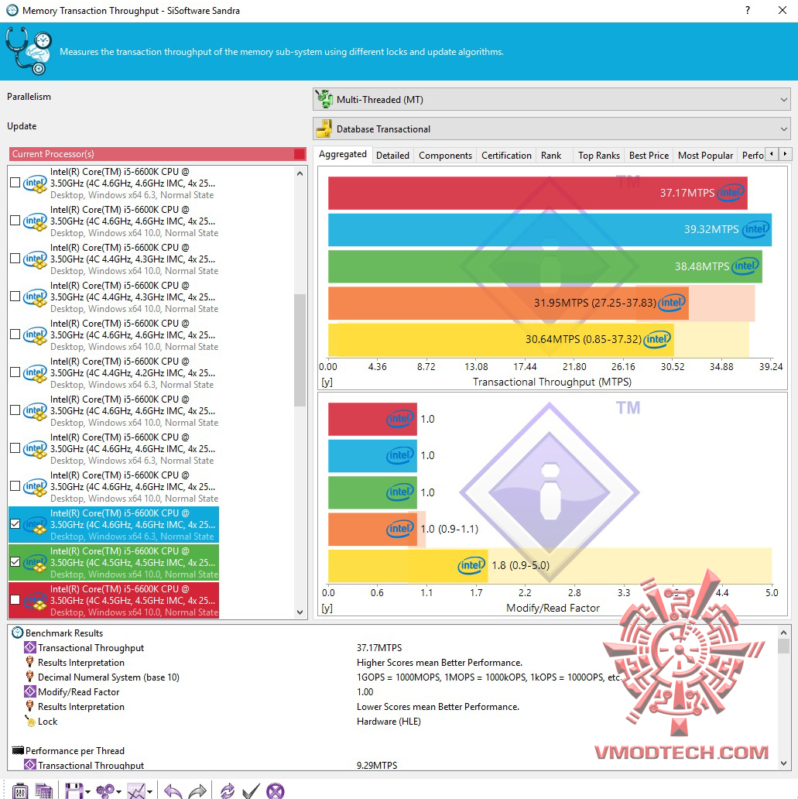The height and width of the screenshot is (799, 798).
Task: Click the tab strip scroll-left arrow
Action: coord(772,154)
